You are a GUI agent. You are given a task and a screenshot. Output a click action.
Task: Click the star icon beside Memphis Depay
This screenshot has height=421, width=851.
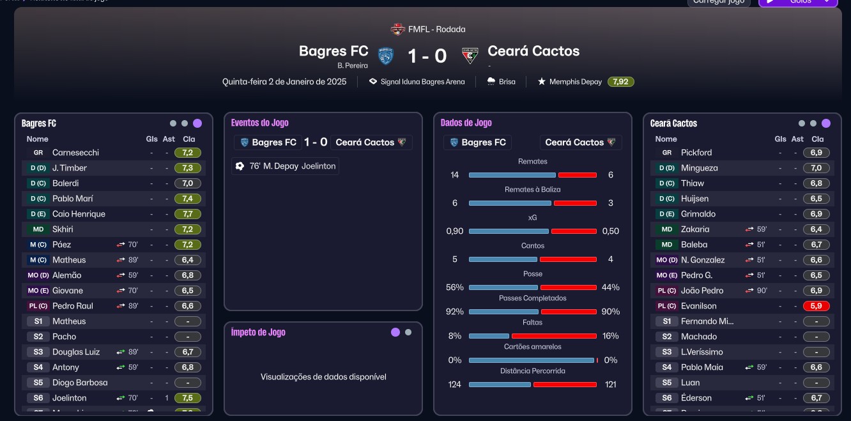(x=542, y=82)
